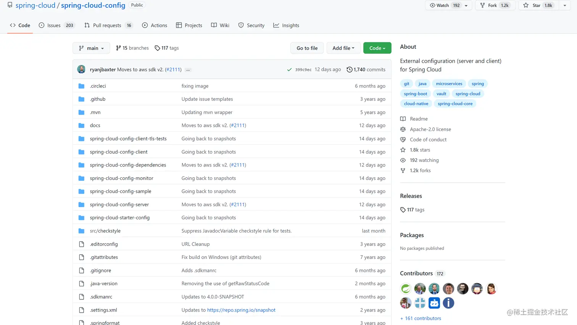Go to the Actions tab
The image size is (577, 325).
coord(155,25)
